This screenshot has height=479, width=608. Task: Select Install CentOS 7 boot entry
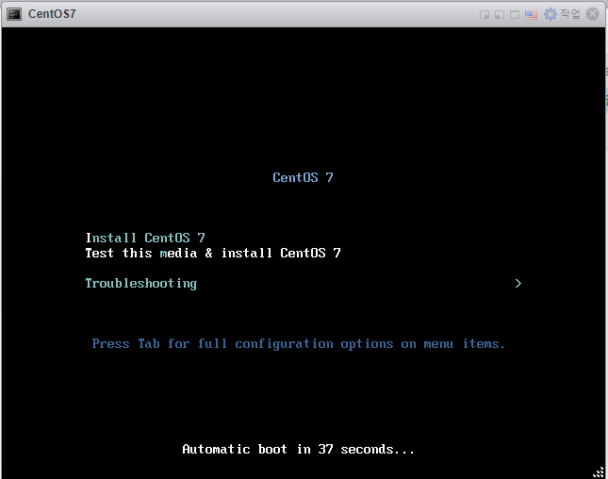[145, 238]
